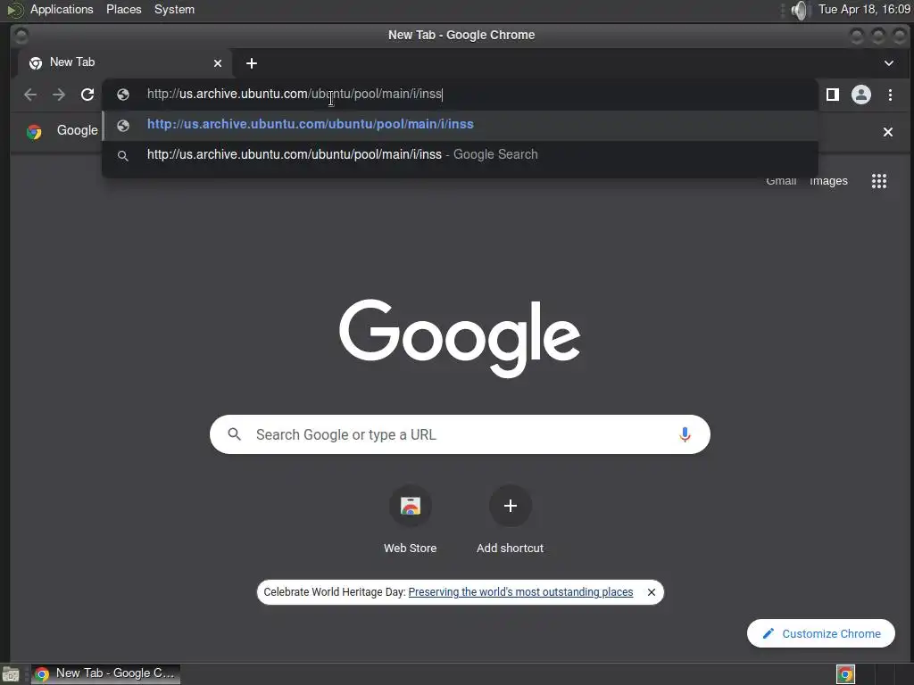Start voice search with microphone icon
This screenshot has height=685, width=914.
click(685, 434)
